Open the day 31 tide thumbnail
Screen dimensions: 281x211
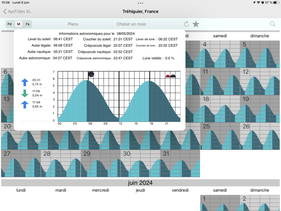tap(180, 163)
